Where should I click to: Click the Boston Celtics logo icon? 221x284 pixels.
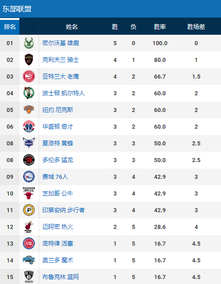click(x=29, y=93)
